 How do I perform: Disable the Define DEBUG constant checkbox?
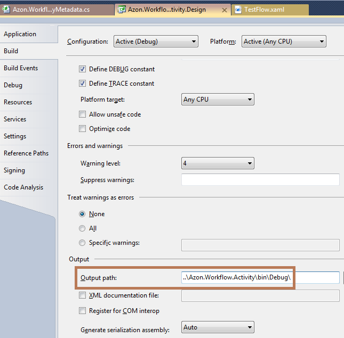[x=83, y=69]
